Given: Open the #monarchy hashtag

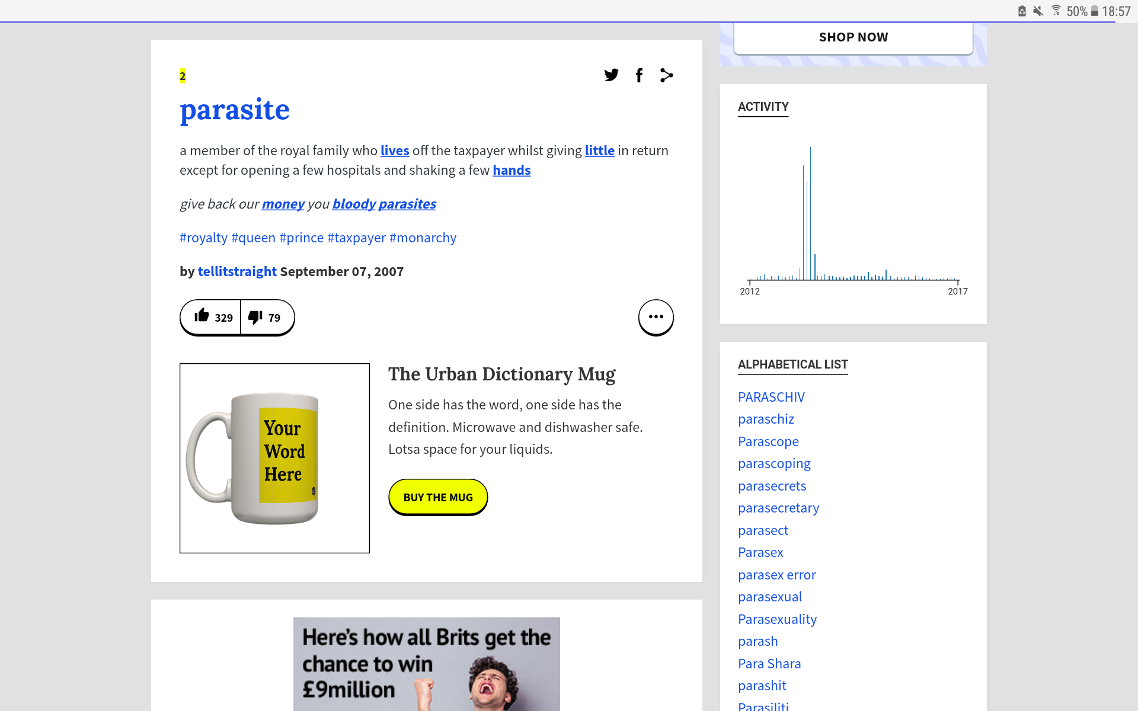Looking at the screenshot, I should [x=423, y=238].
